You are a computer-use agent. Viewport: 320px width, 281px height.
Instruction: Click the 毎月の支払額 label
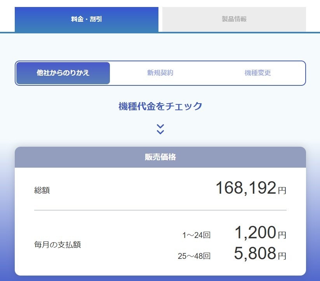click(57, 245)
